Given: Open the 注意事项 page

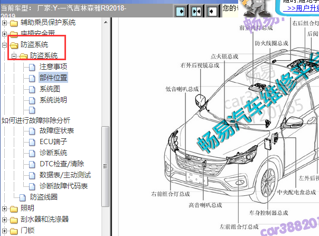Looking at the screenshot, I should click(53, 67).
